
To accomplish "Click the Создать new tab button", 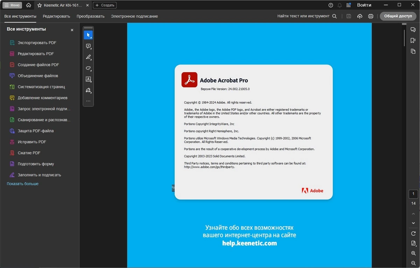I will coord(105,5).
